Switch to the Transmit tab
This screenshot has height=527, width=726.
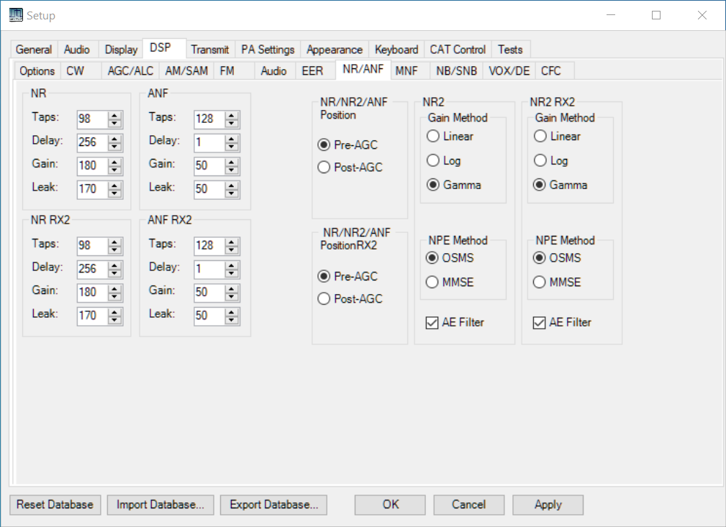tap(210, 50)
